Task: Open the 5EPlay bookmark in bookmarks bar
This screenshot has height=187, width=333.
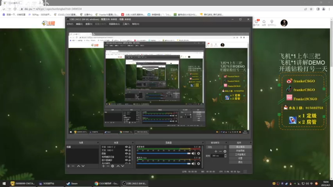Action: click(x=40, y=15)
